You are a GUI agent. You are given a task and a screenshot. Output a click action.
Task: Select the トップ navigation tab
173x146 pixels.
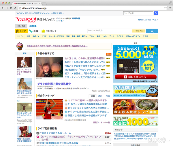click(x=21, y=31)
